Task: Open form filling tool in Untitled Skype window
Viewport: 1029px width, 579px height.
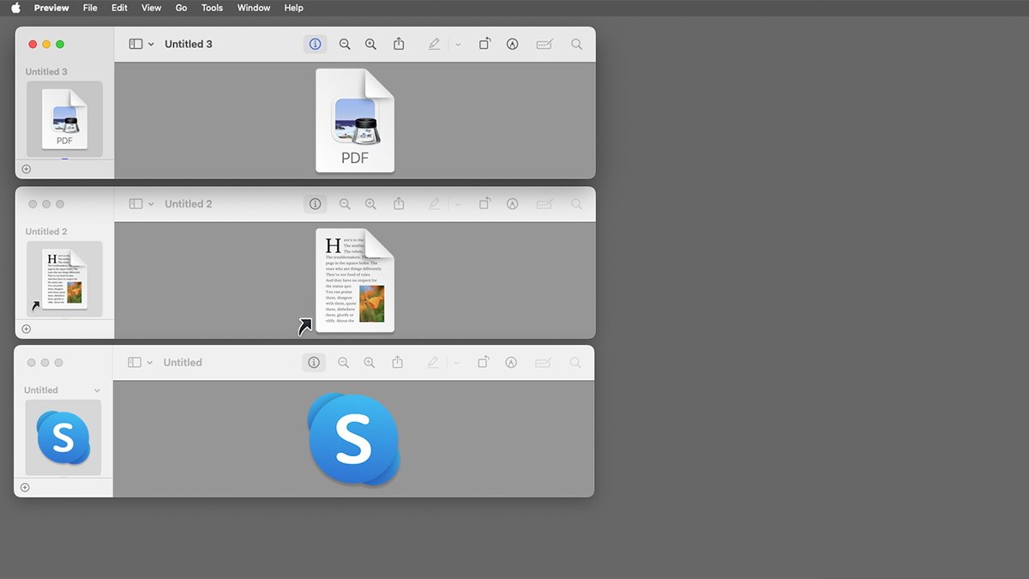Action: point(544,362)
